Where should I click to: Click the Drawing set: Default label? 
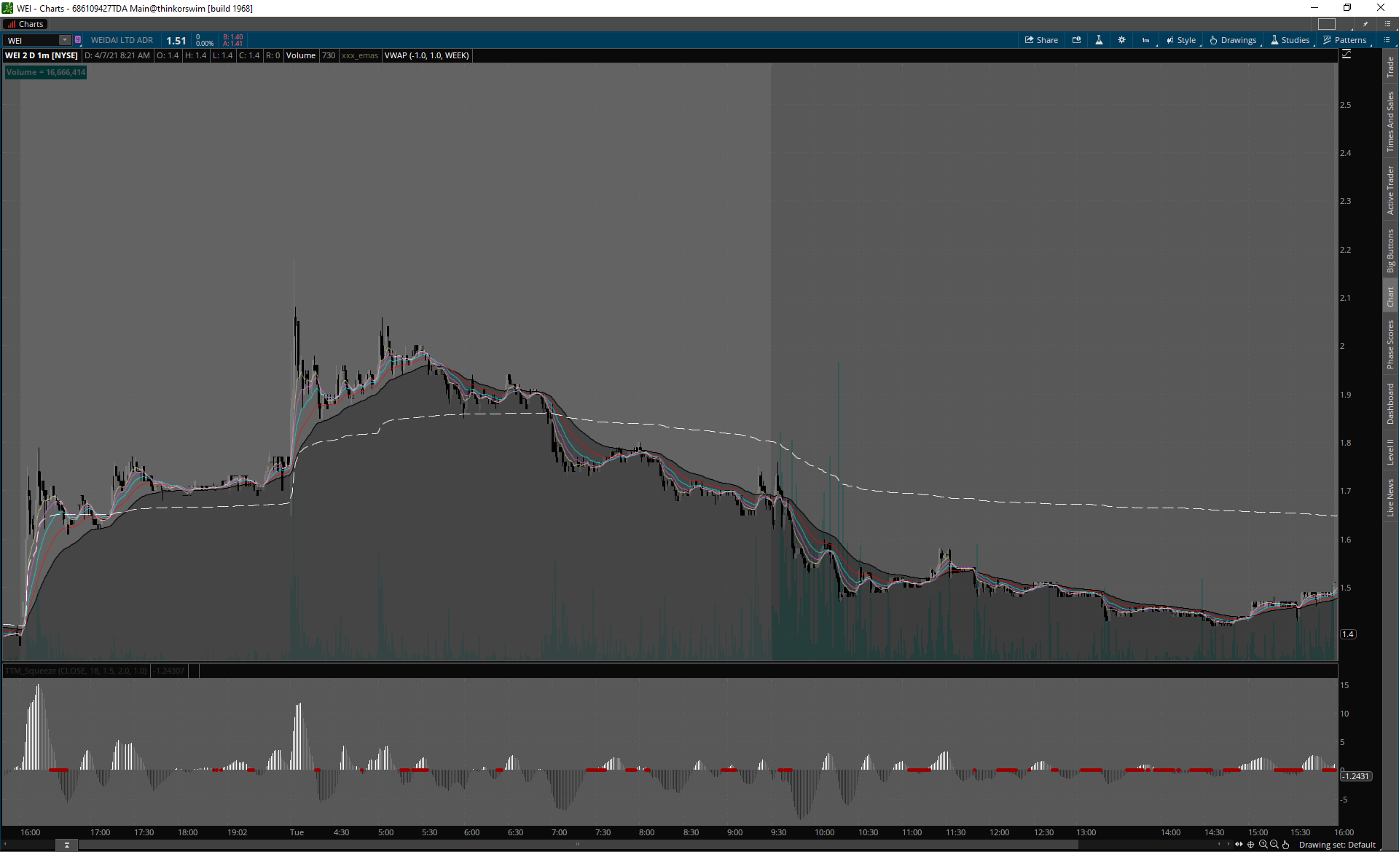click(x=1336, y=845)
